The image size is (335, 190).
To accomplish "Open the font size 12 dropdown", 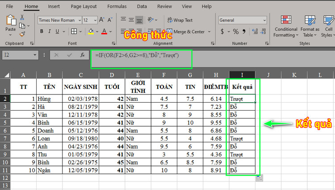I will [95, 20].
